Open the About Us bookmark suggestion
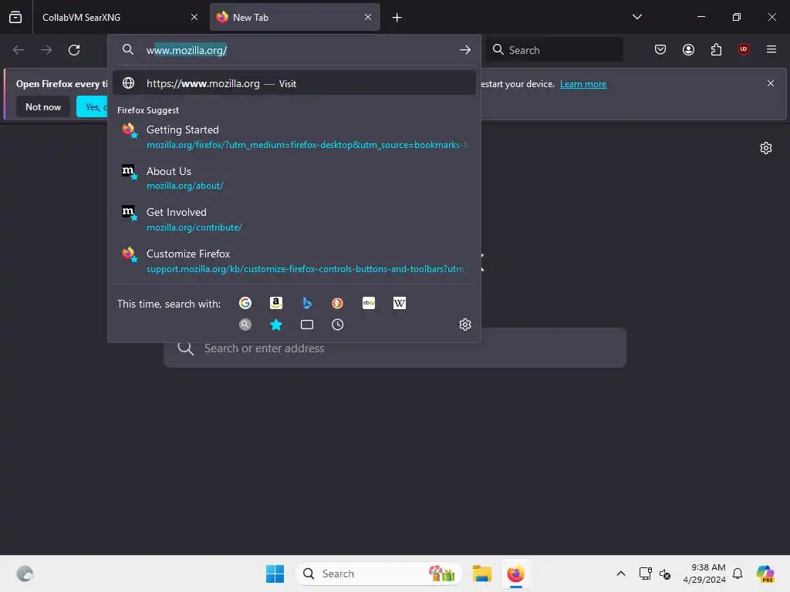790x592 pixels. click(x=294, y=178)
